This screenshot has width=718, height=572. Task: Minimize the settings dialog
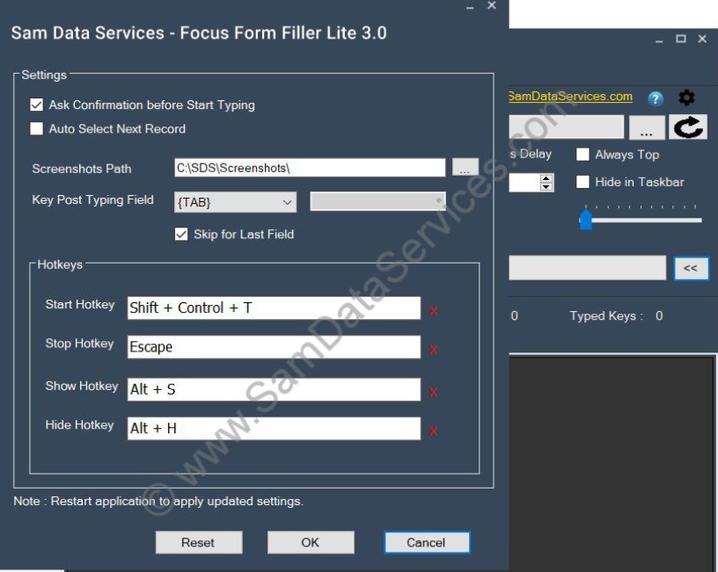point(470,6)
